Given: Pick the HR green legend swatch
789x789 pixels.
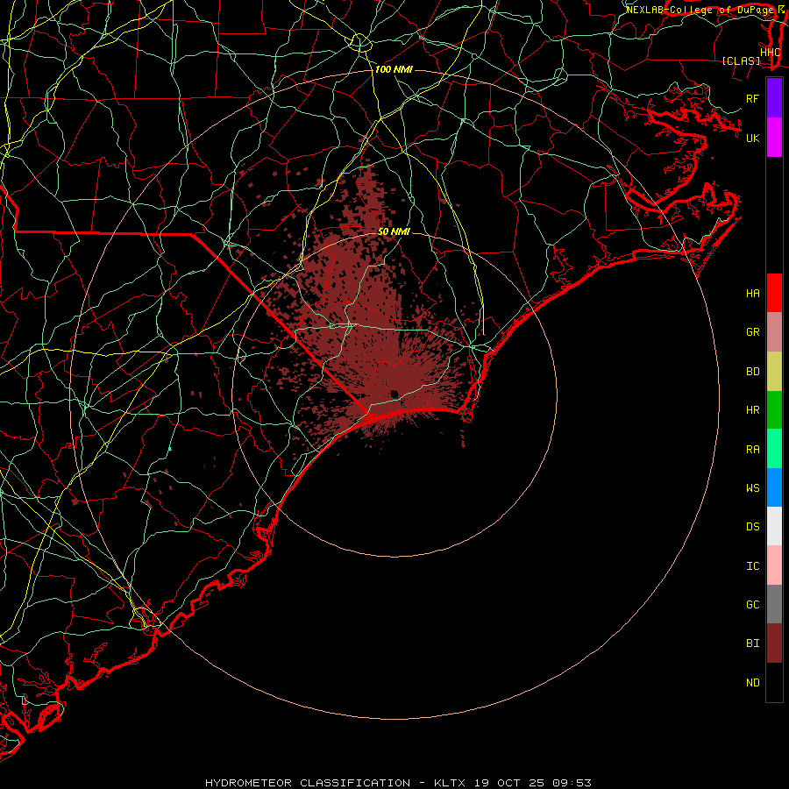Looking at the screenshot, I should tap(774, 409).
